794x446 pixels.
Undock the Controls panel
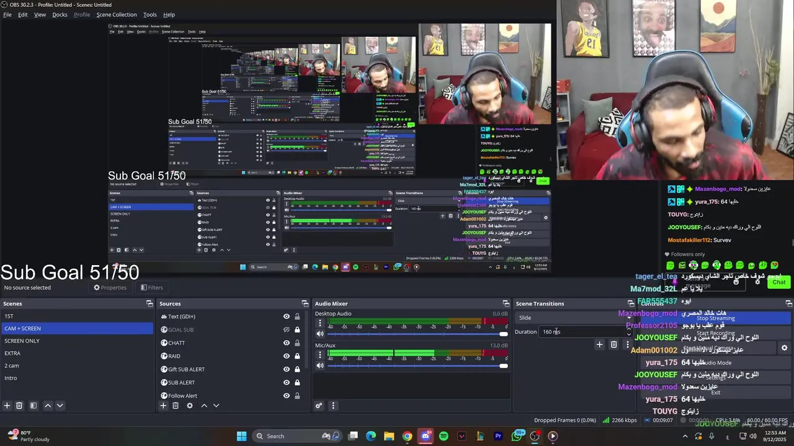point(789,304)
